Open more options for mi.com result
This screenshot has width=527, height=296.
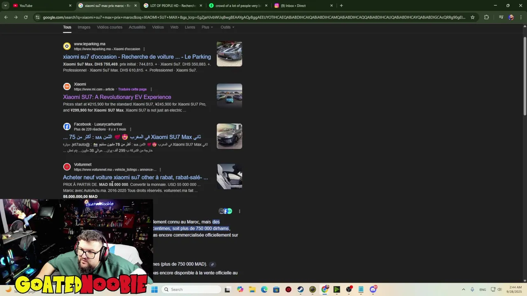[x=151, y=89]
